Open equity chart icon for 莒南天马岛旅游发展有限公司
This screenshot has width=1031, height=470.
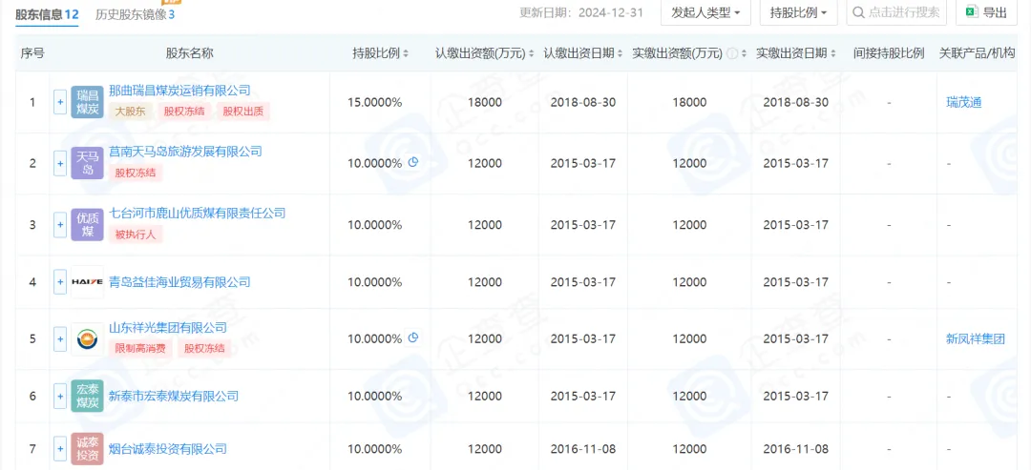pos(413,162)
